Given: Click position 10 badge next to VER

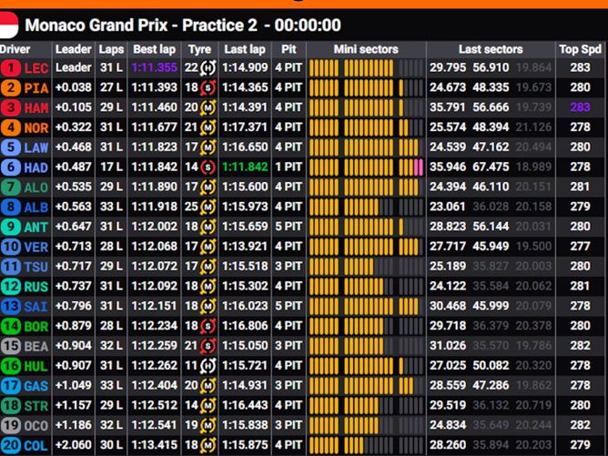Looking at the screenshot, I should [x=11, y=246].
